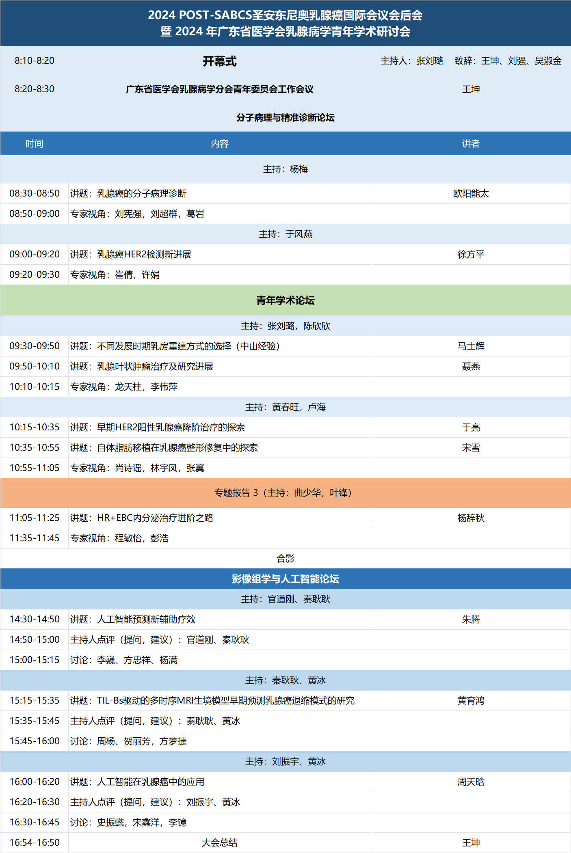
Task: Click the 人工智能预测新辅助疗效 topic
Action: (x=146, y=620)
